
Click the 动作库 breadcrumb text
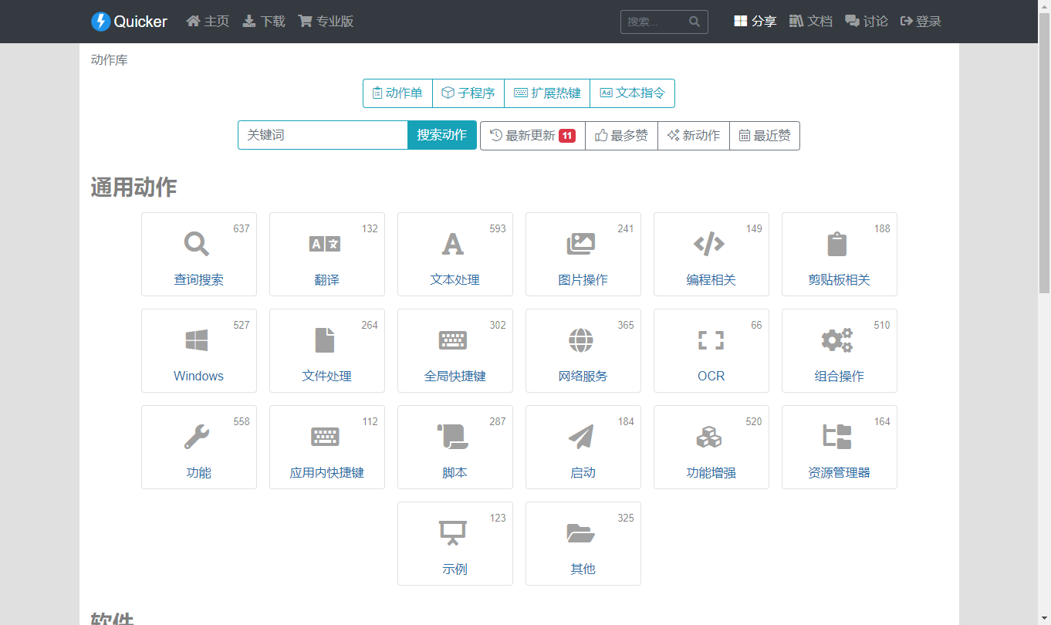[110, 59]
